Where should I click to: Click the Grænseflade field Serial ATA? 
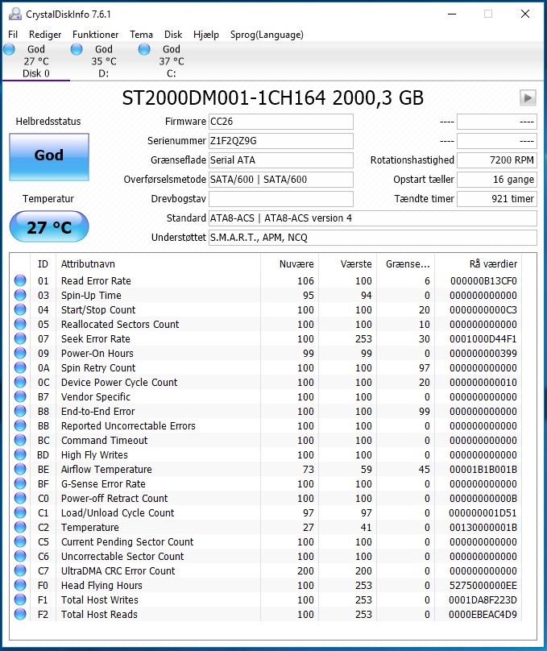[281, 160]
